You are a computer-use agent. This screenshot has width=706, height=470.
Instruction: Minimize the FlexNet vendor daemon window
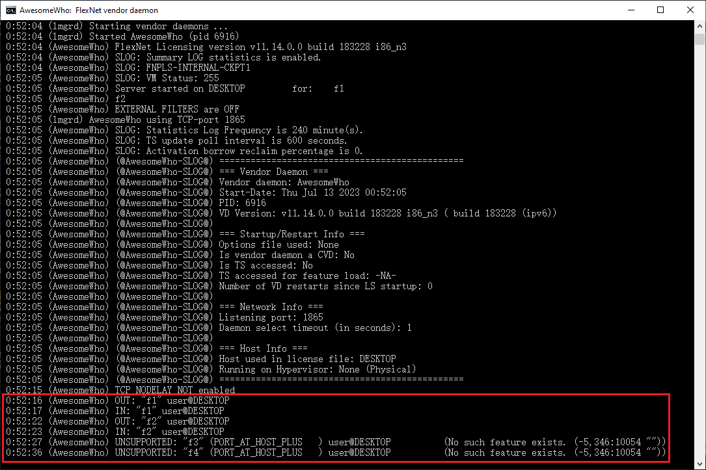click(x=631, y=10)
